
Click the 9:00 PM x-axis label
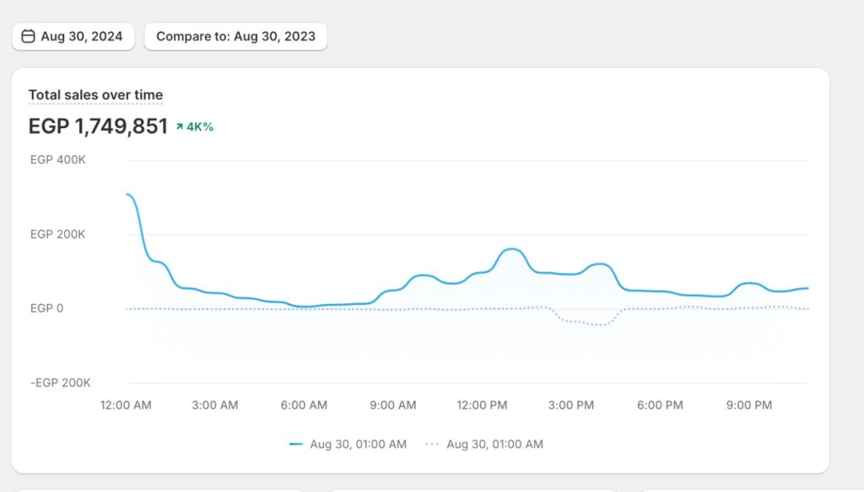[x=749, y=405]
